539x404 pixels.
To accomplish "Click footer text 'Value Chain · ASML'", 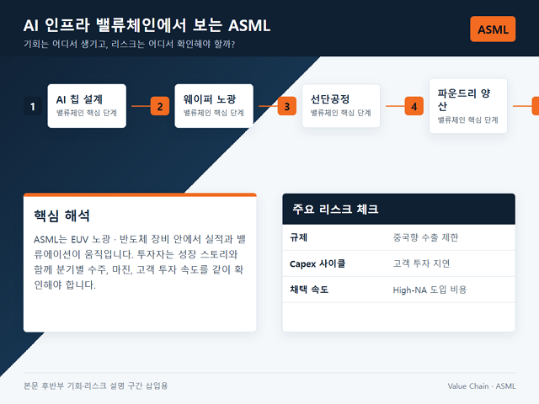I will [x=482, y=386].
